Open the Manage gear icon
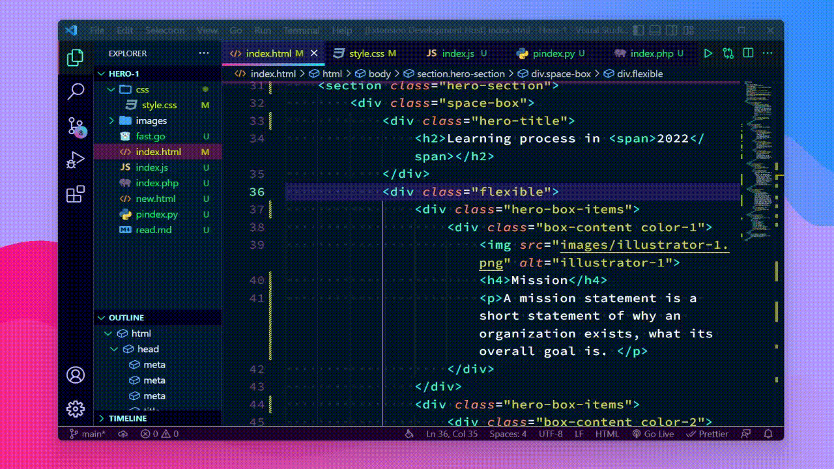The width and height of the screenshot is (834, 469). [76, 409]
